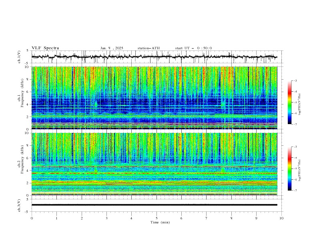Click the ch.1 spectrogram burst near 2.5 minutes
Image resolution: width=317 pixels, height=245 pixels.
coord(95,105)
